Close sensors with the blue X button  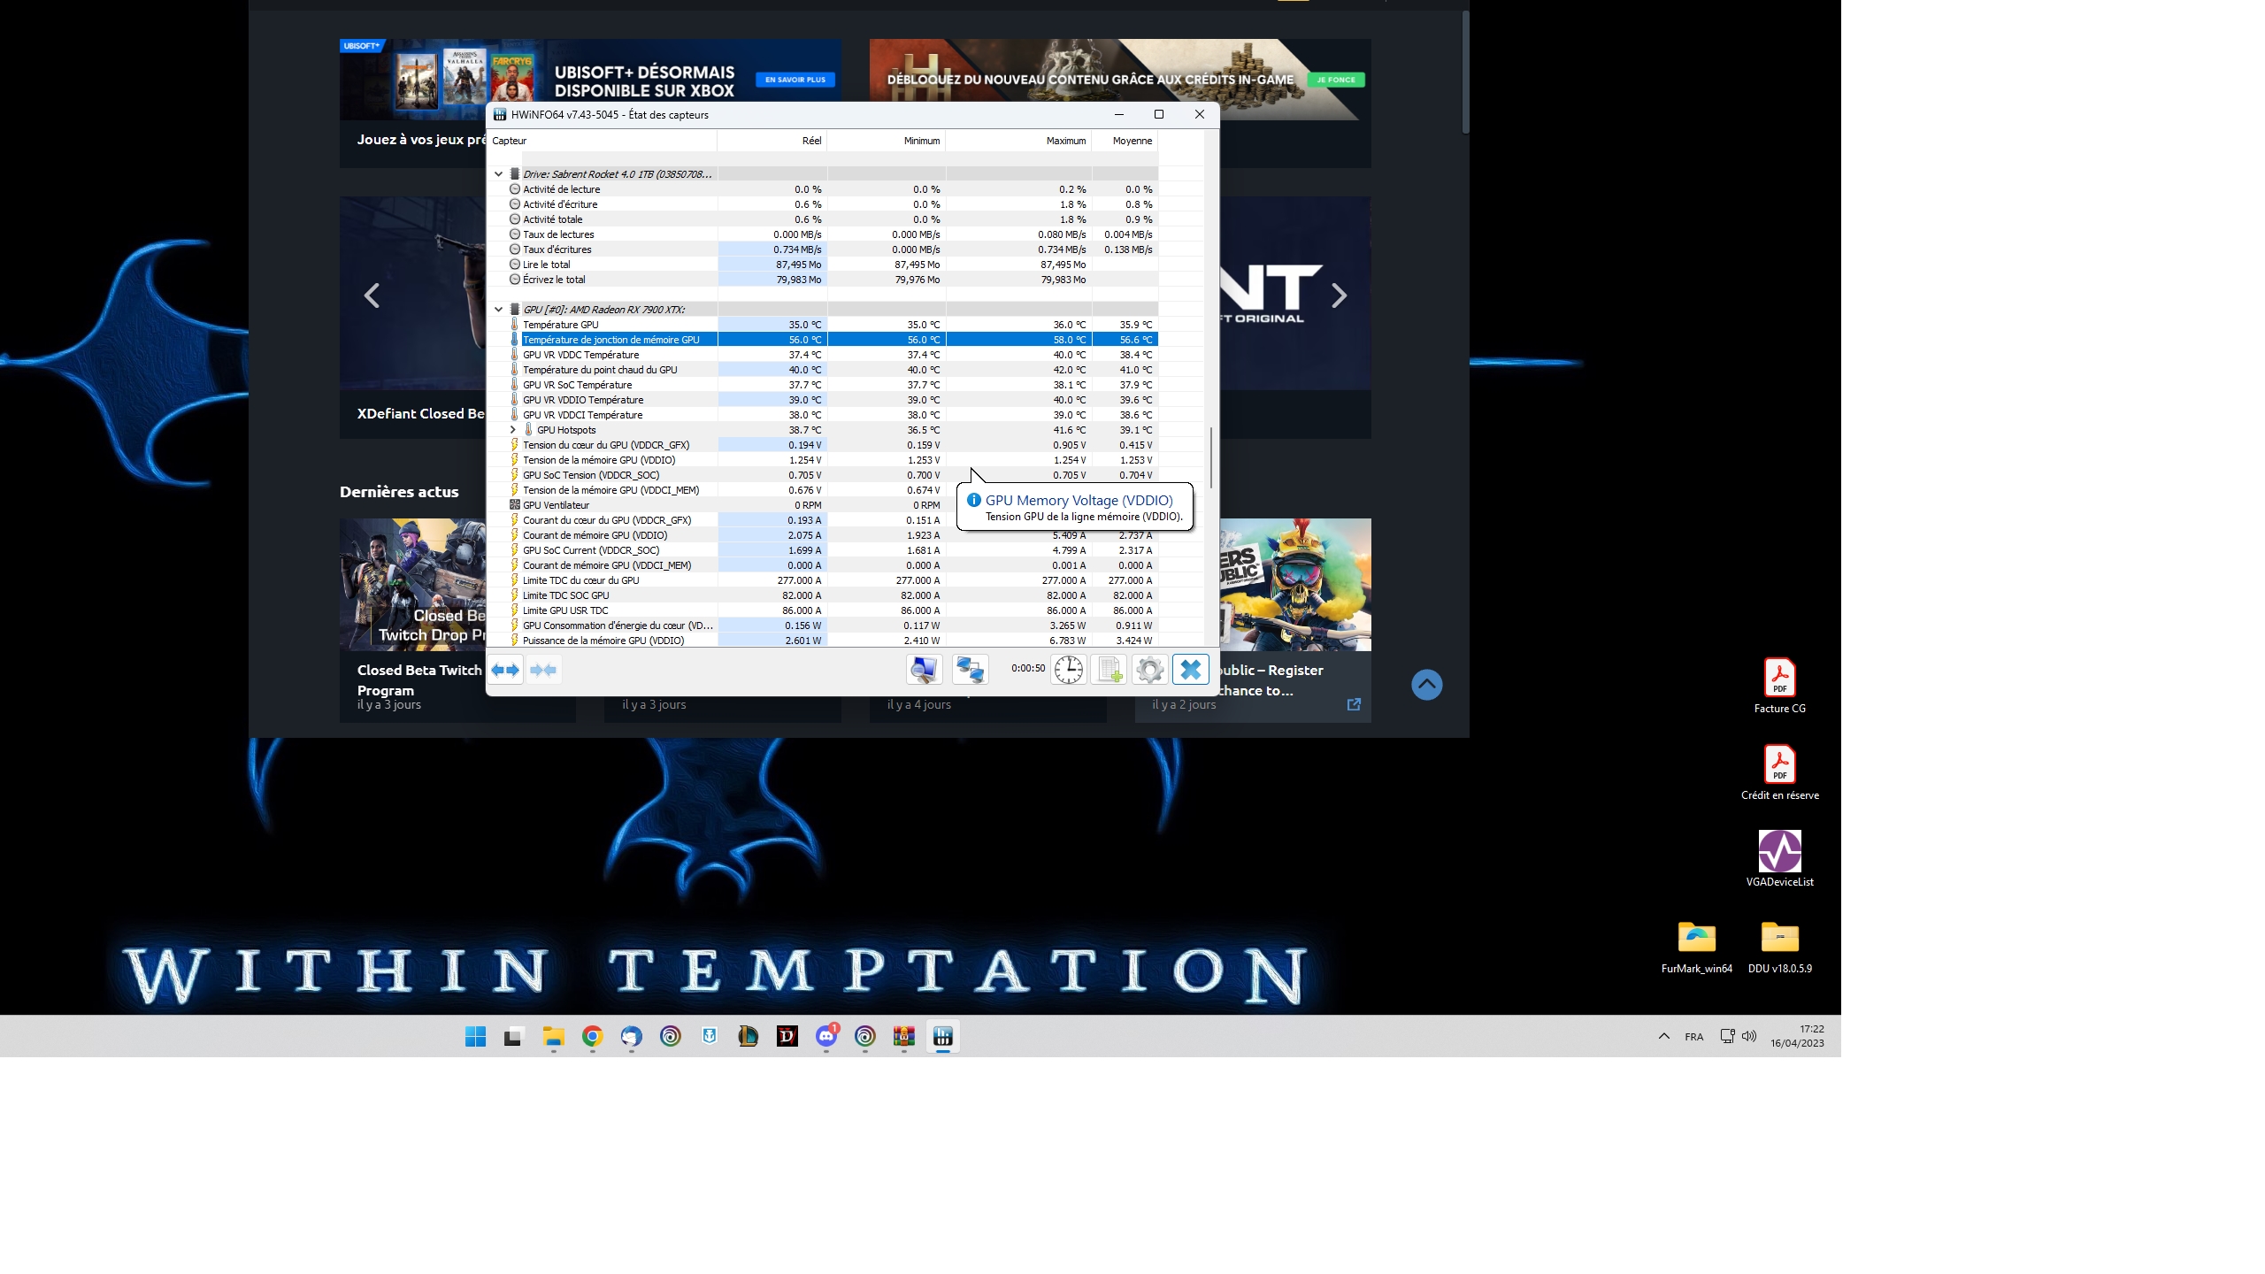click(x=1191, y=670)
